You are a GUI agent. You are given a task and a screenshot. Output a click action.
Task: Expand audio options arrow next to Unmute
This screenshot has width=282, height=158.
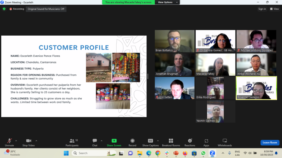16,141
